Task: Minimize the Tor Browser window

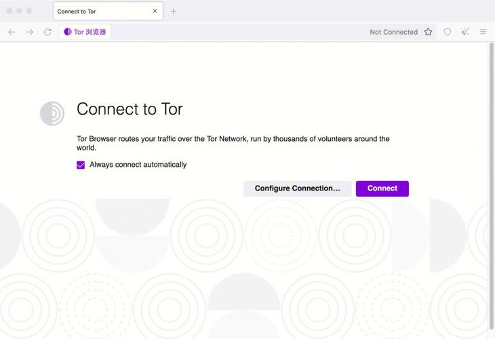Action: coord(20,11)
